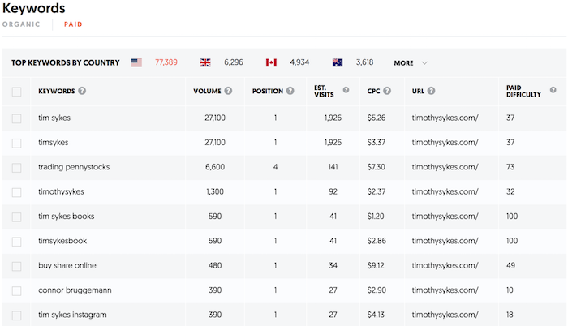Viewport: 568px width, 326px height.
Task: Click the 1,300 volume value
Action: (x=215, y=191)
